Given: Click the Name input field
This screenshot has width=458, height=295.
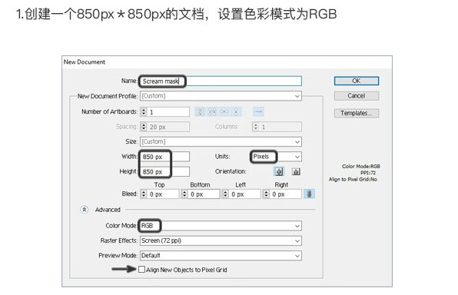Looking at the screenshot, I should [x=221, y=81].
